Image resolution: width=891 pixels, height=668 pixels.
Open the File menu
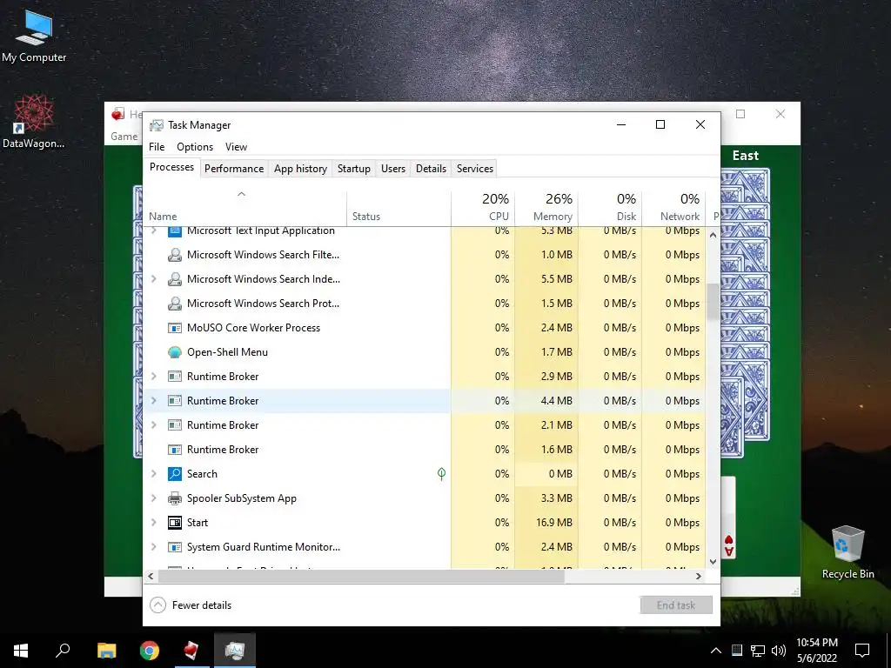157,146
